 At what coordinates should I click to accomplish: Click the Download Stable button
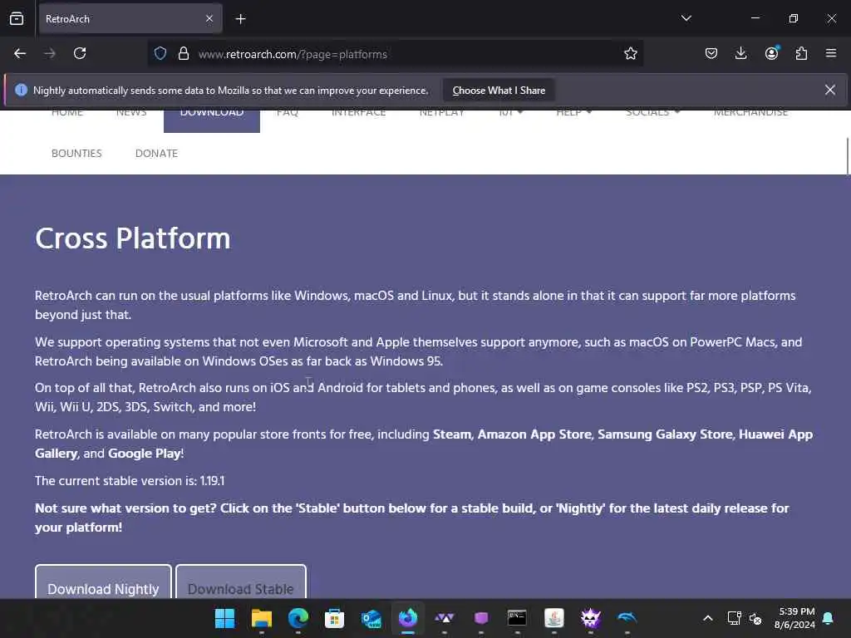click(x=241, y=582)
